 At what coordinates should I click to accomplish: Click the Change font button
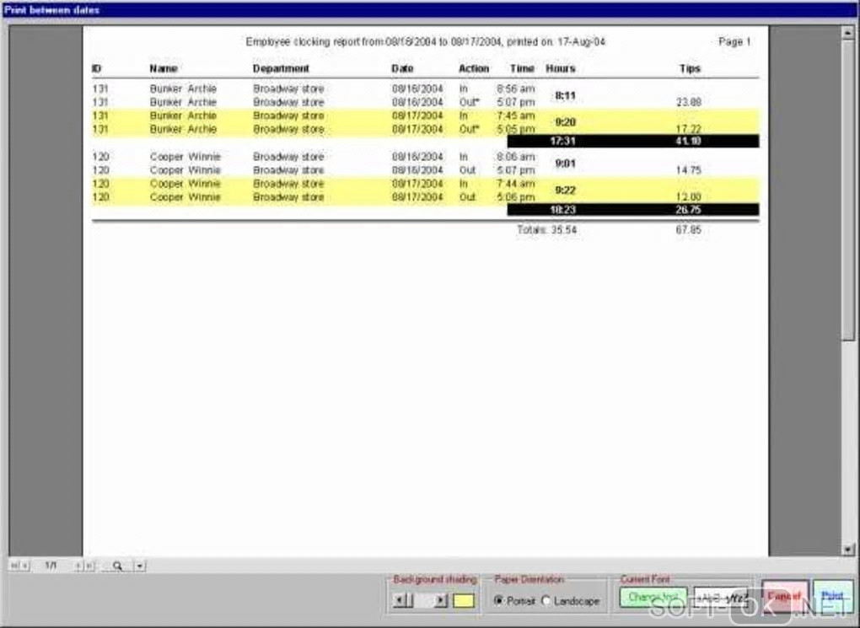[653, 597]
